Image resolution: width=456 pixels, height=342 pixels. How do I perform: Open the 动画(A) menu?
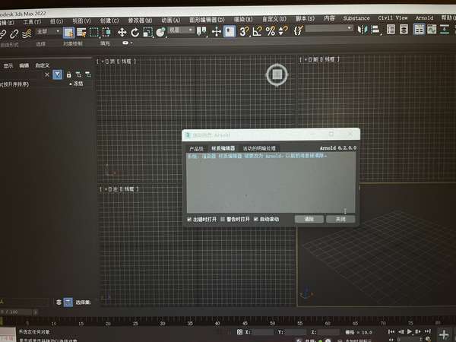pyautogui.click(x=171, y=21)
